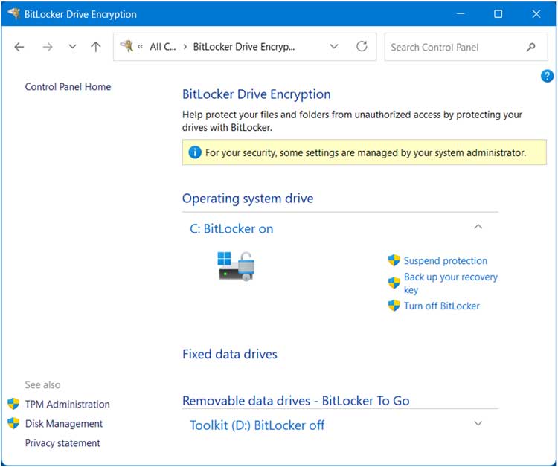Open help with the blue question mark
This screenshot has width=558, height=467.
tap(547, 76)
